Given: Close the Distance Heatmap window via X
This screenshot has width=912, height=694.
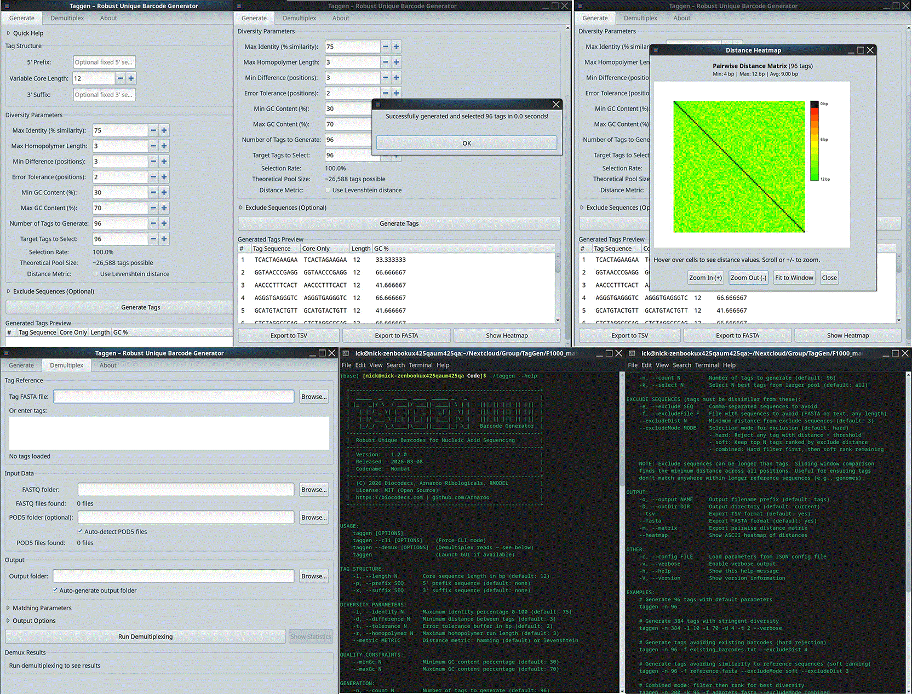Looking at the screenshot, I should click(870, 50).
